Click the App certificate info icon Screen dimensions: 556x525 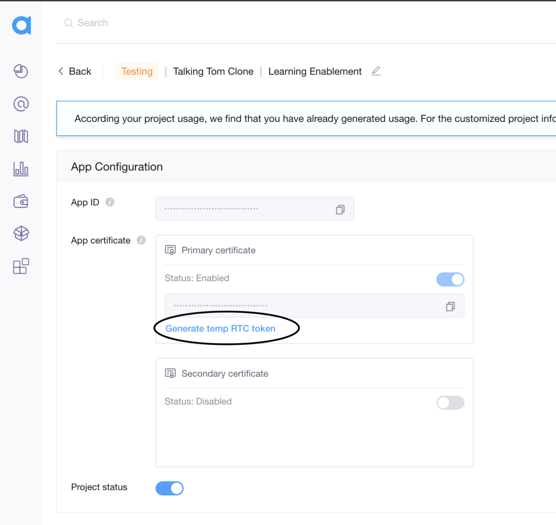tap(141, 240)
